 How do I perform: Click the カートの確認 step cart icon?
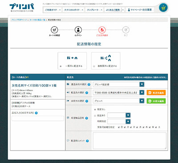(54, 30)
